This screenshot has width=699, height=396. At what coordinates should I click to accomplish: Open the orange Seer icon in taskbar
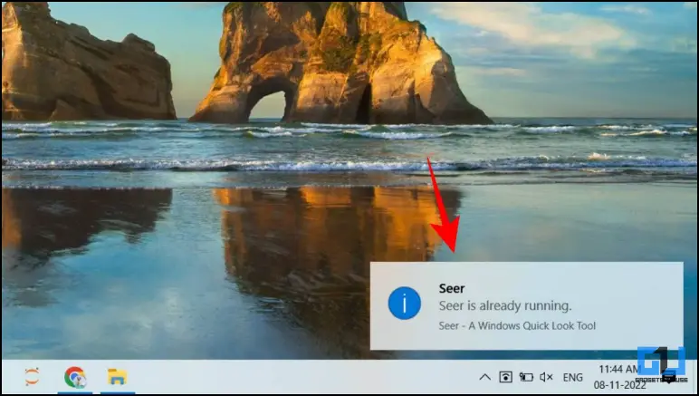32,377
